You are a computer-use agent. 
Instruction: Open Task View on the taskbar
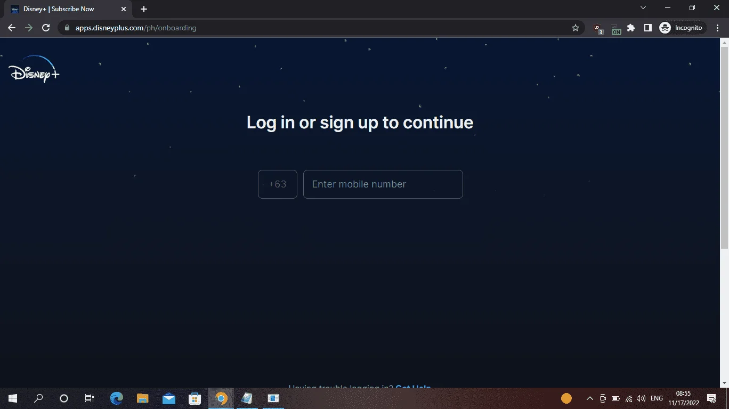point(90,398)
